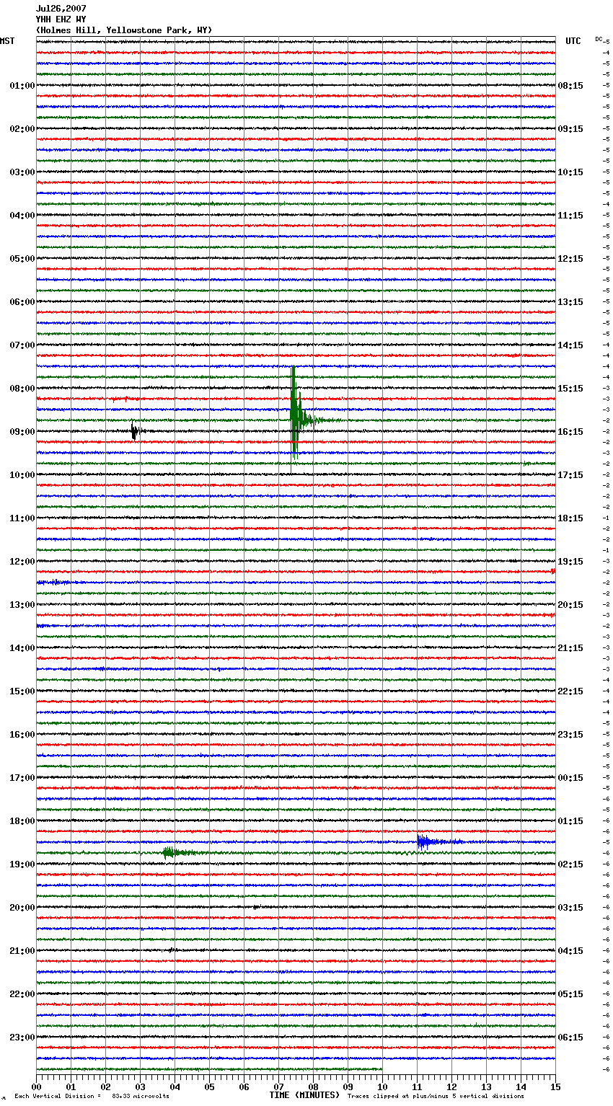Click the 20:15 UTC time label

570,605
